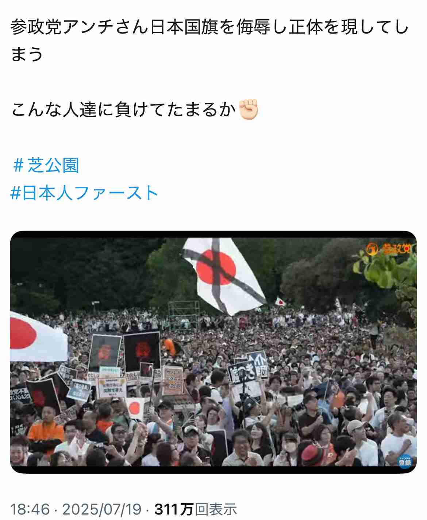The height and width of the screenshot is (520, 427).
Task: Click the black ヘイト protest sign in crowd
Action: [x=247, y=368]
